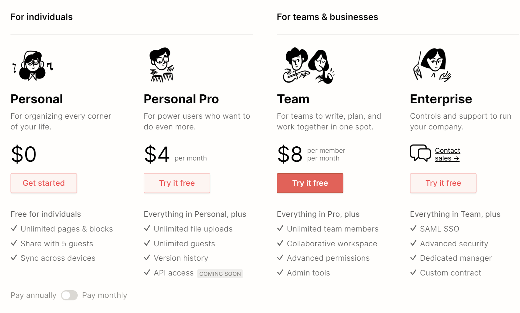This screenshot has height=313, width=520.
Task: Open the Contact sales link
Action: click(448, 154)
